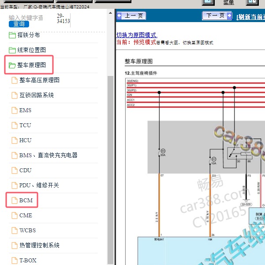The height and width of the screenshot is (265, 265).
Task: Open the 整车高压原理图 document
Action: 39,80
